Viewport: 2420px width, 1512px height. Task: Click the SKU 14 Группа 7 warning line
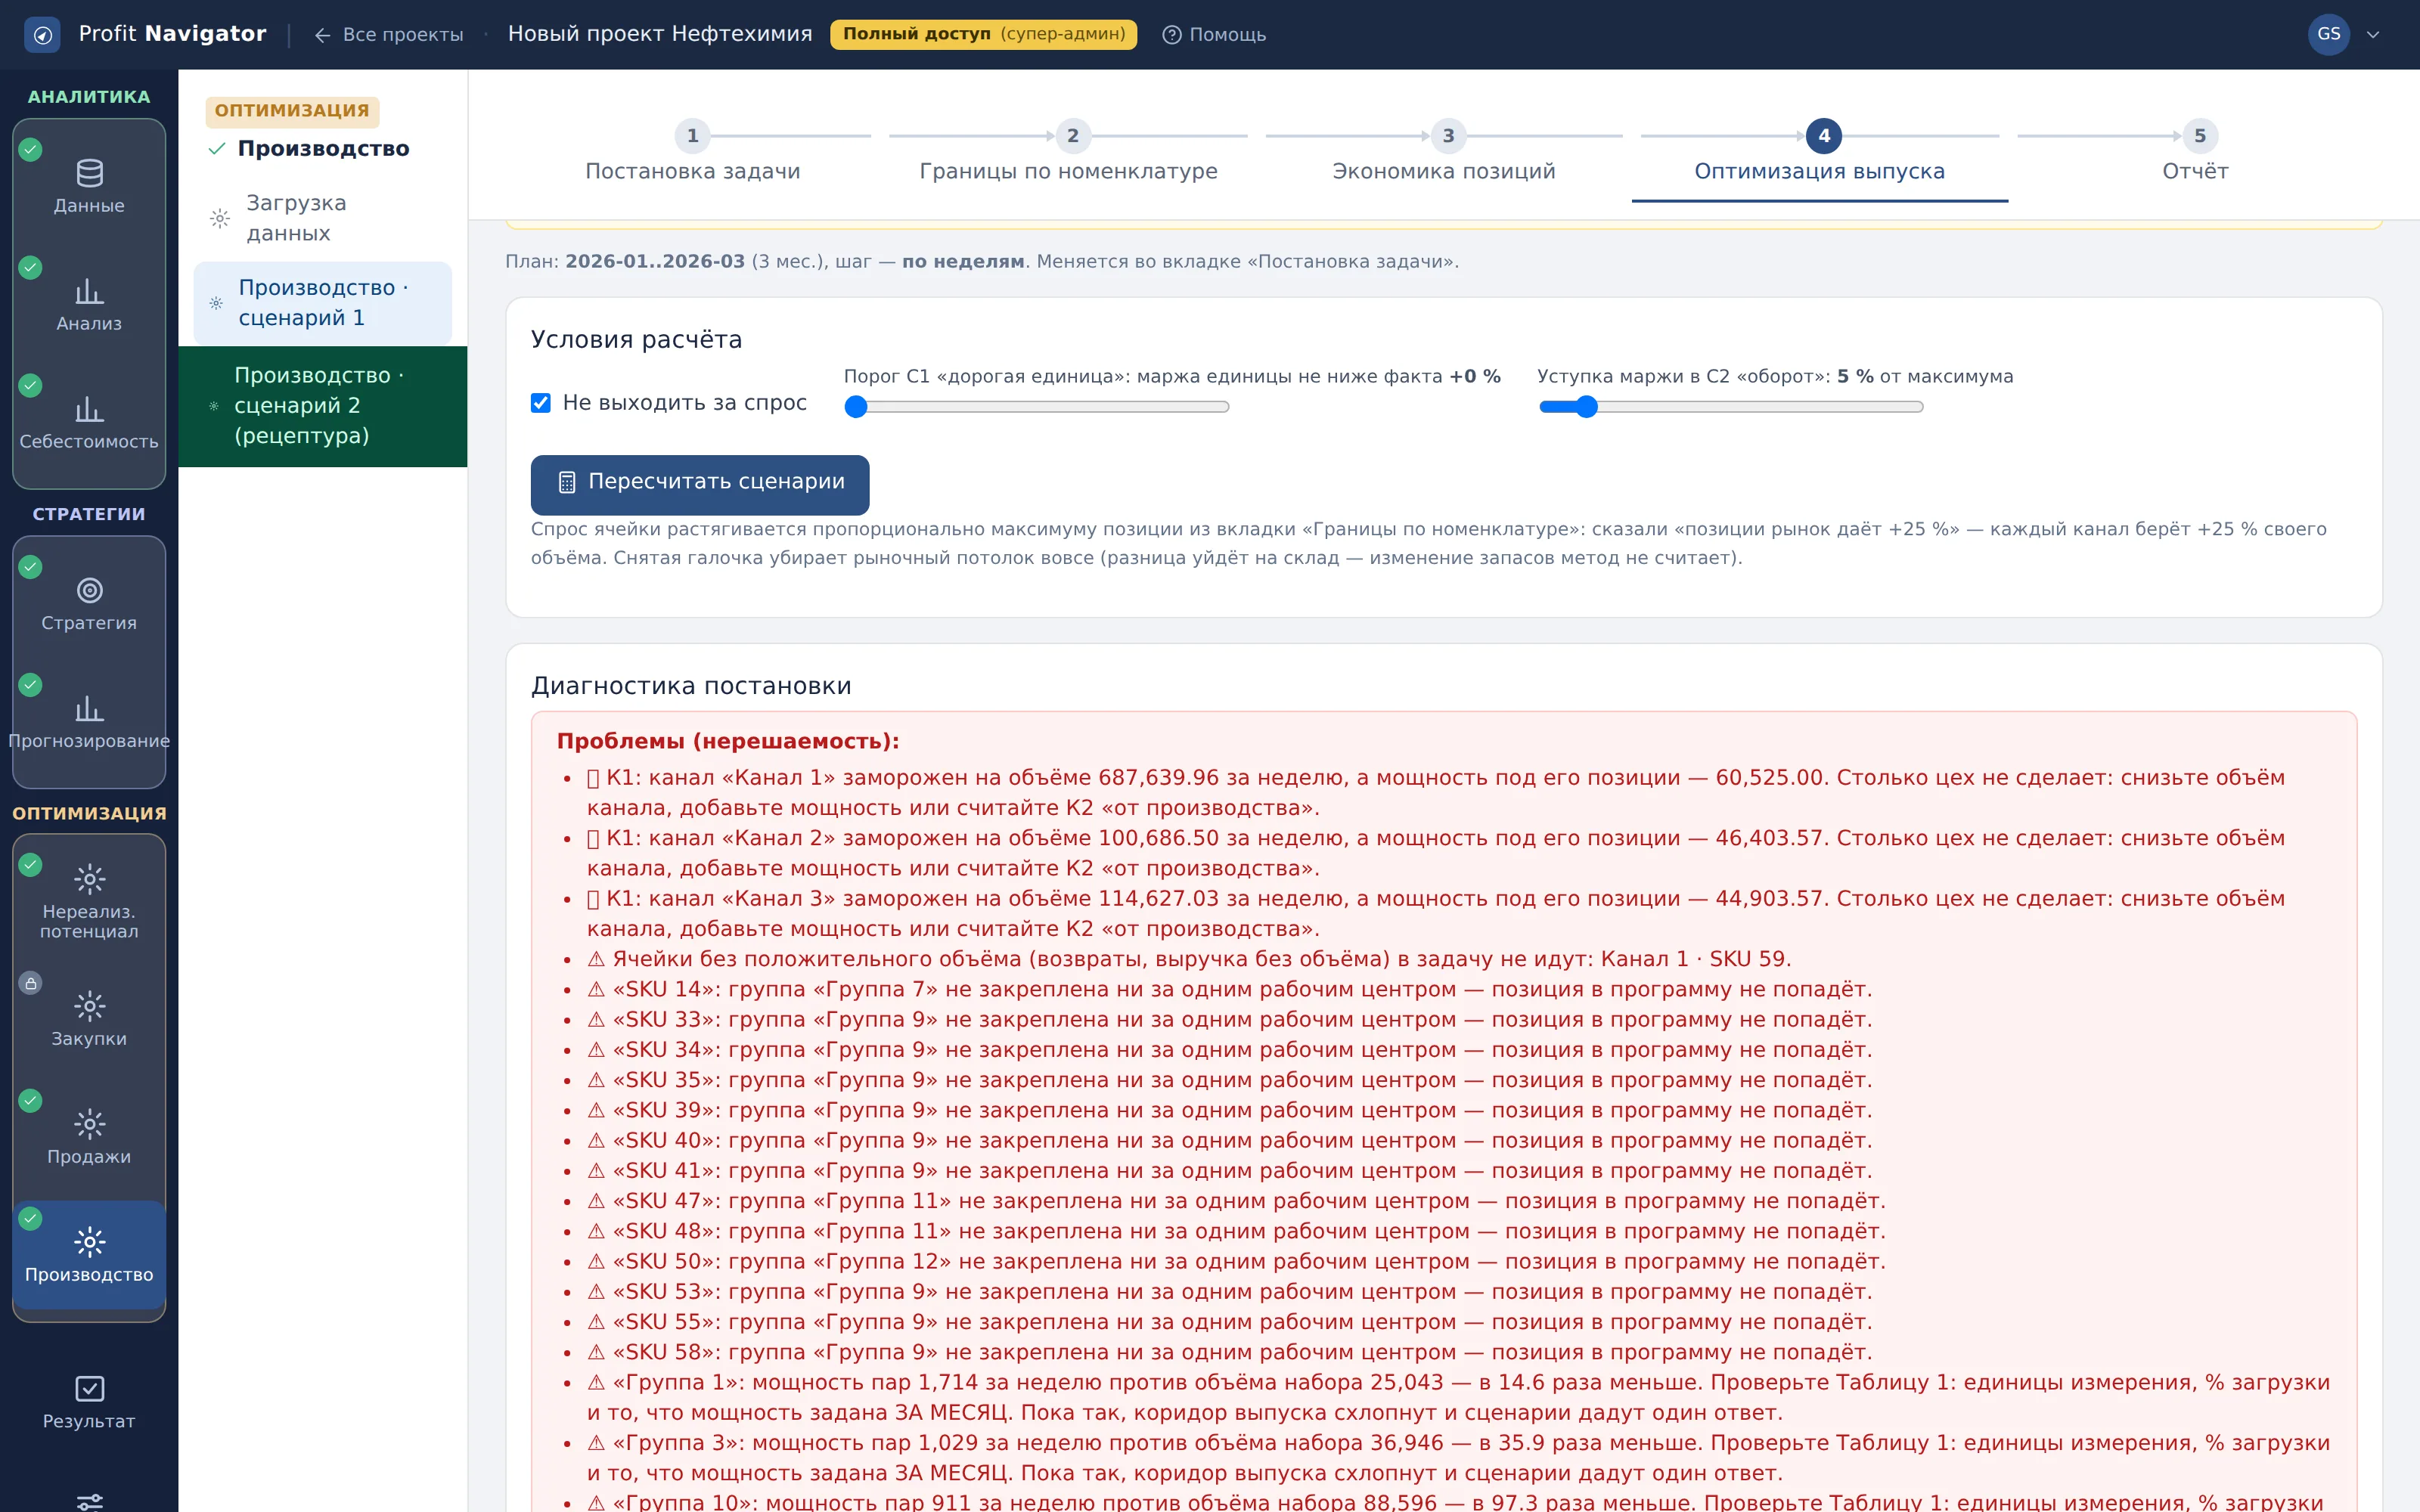pos(1229,990)
